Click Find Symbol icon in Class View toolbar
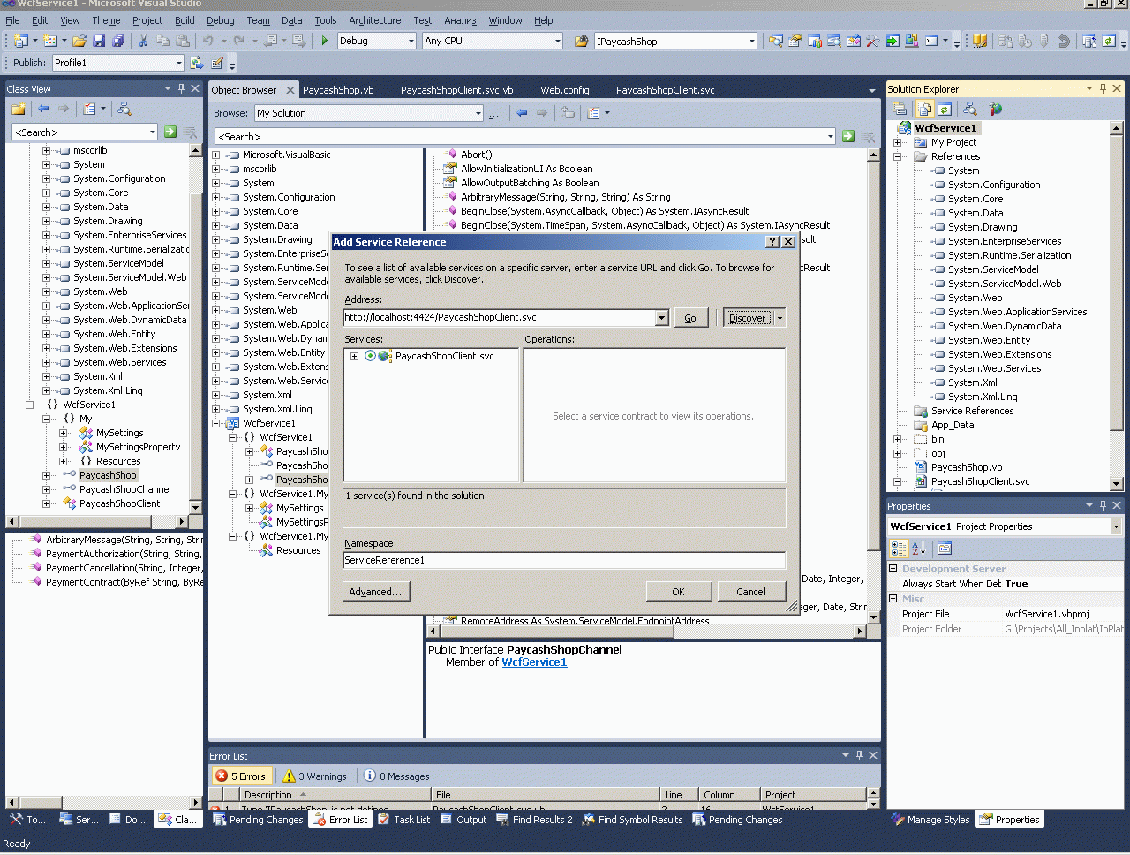The width and height of the screenshot is (1130, 855). pos(124,109)
